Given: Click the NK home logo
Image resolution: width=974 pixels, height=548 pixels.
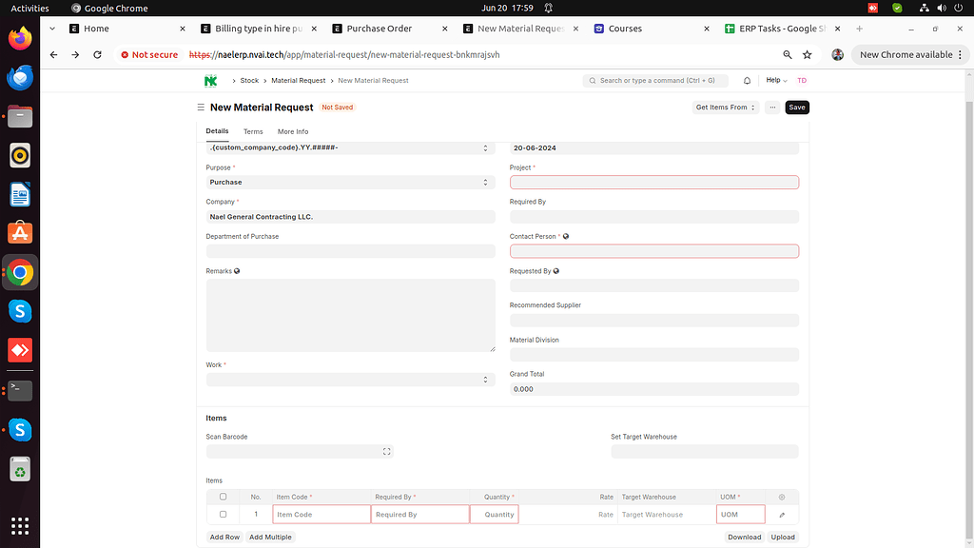Looking at the screenshot, I should [x=210, y=81].
